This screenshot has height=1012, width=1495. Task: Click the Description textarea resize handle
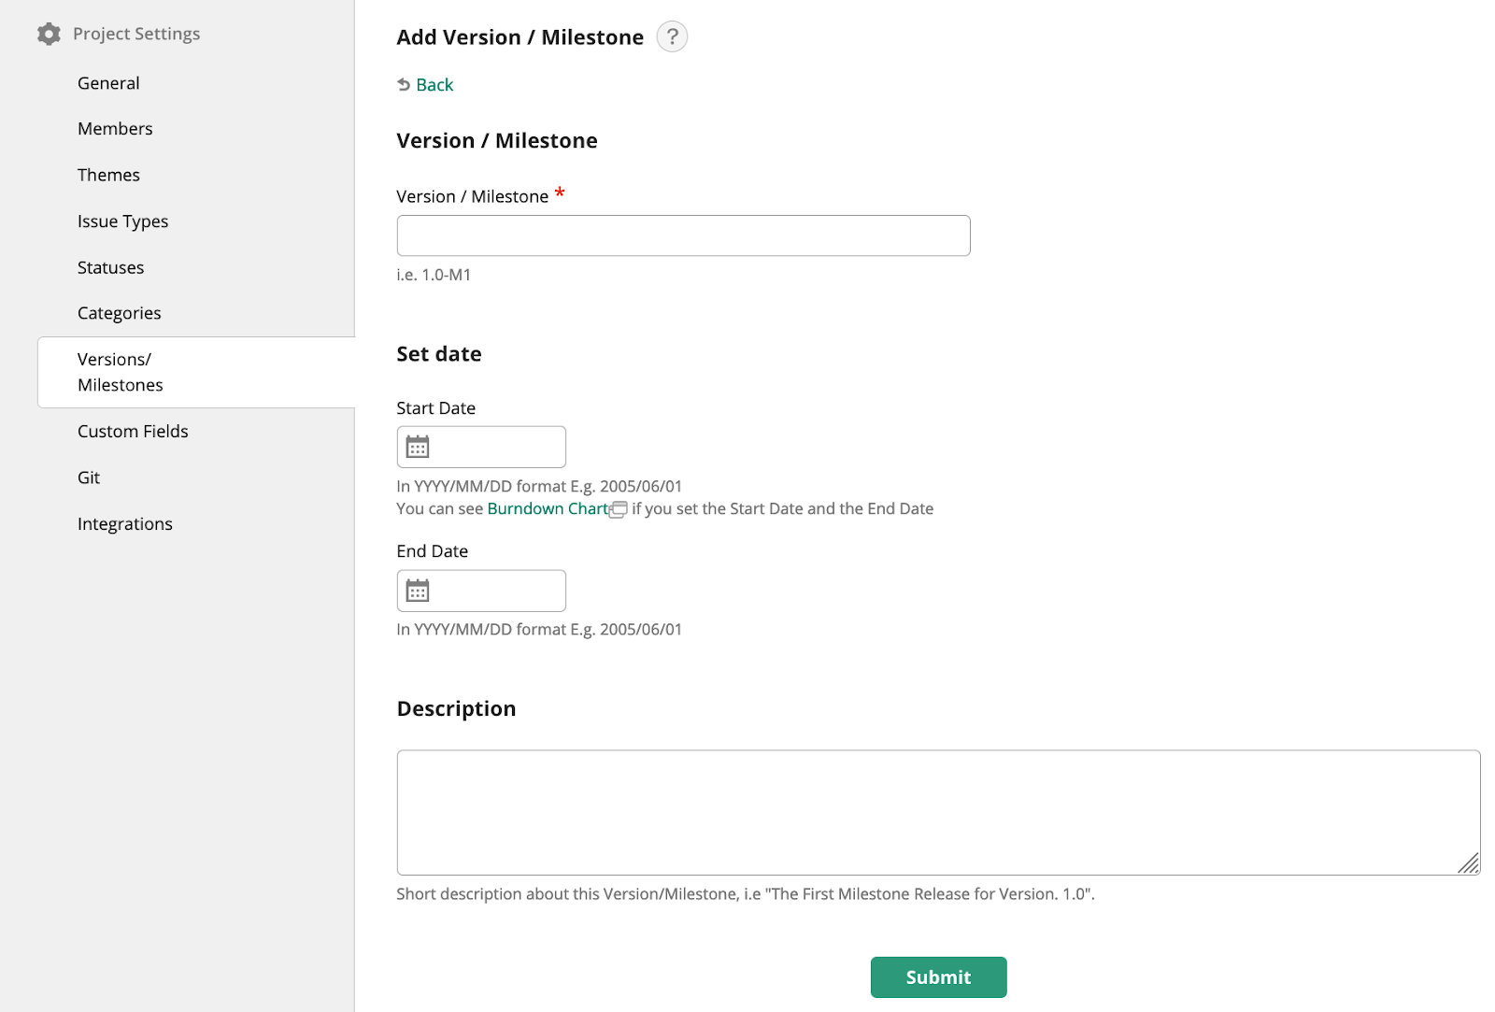point(1468,863)
